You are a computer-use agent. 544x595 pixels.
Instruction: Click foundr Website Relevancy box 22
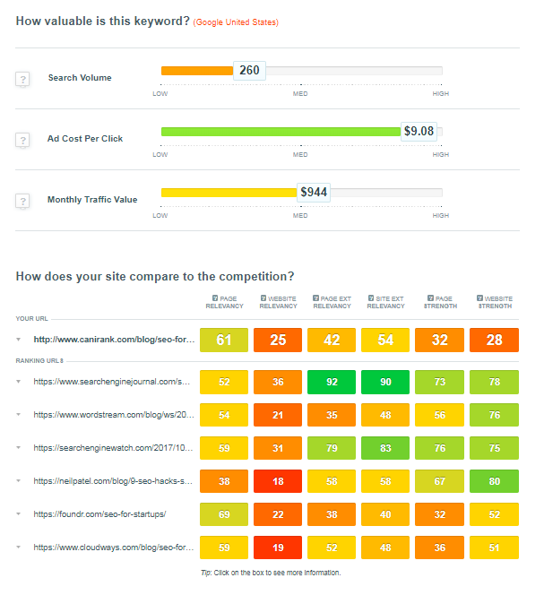[278, 514]
